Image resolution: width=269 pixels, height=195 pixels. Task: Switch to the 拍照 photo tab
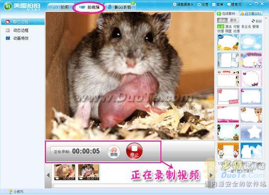[61, 7]
